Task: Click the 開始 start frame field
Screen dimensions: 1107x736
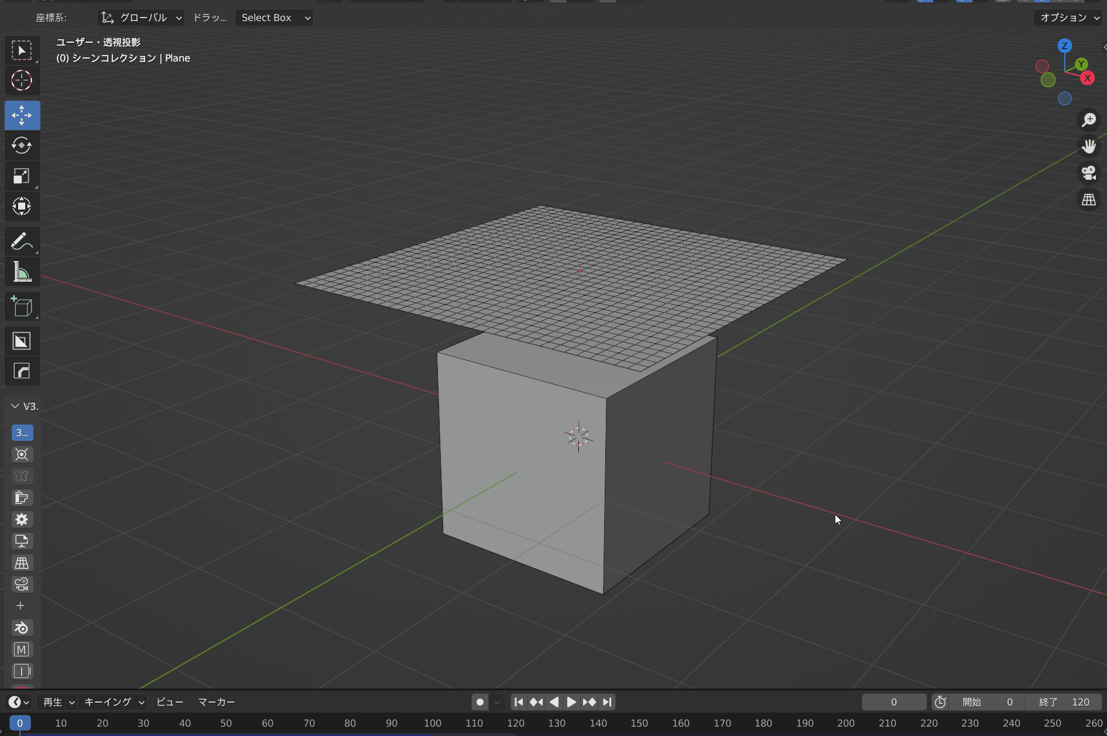Action: point(987,702)
